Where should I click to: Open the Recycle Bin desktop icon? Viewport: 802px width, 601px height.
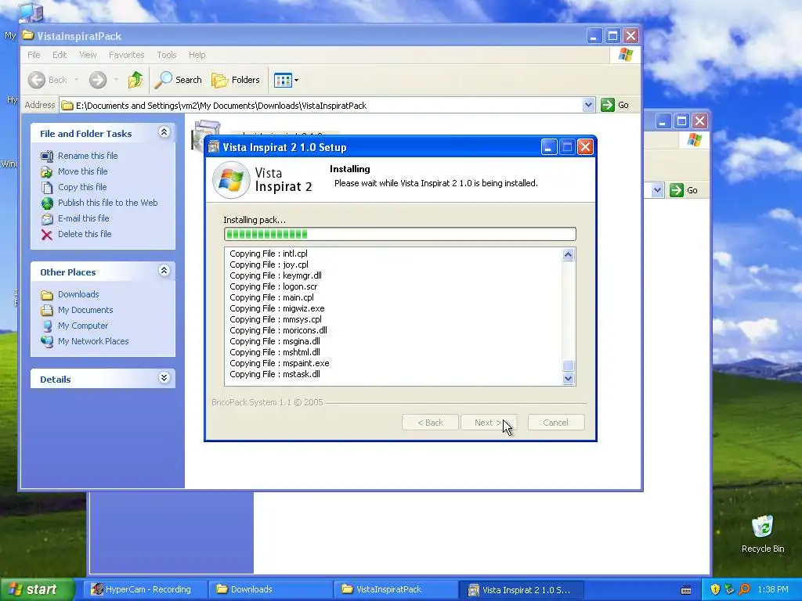(x=763, y=534)
